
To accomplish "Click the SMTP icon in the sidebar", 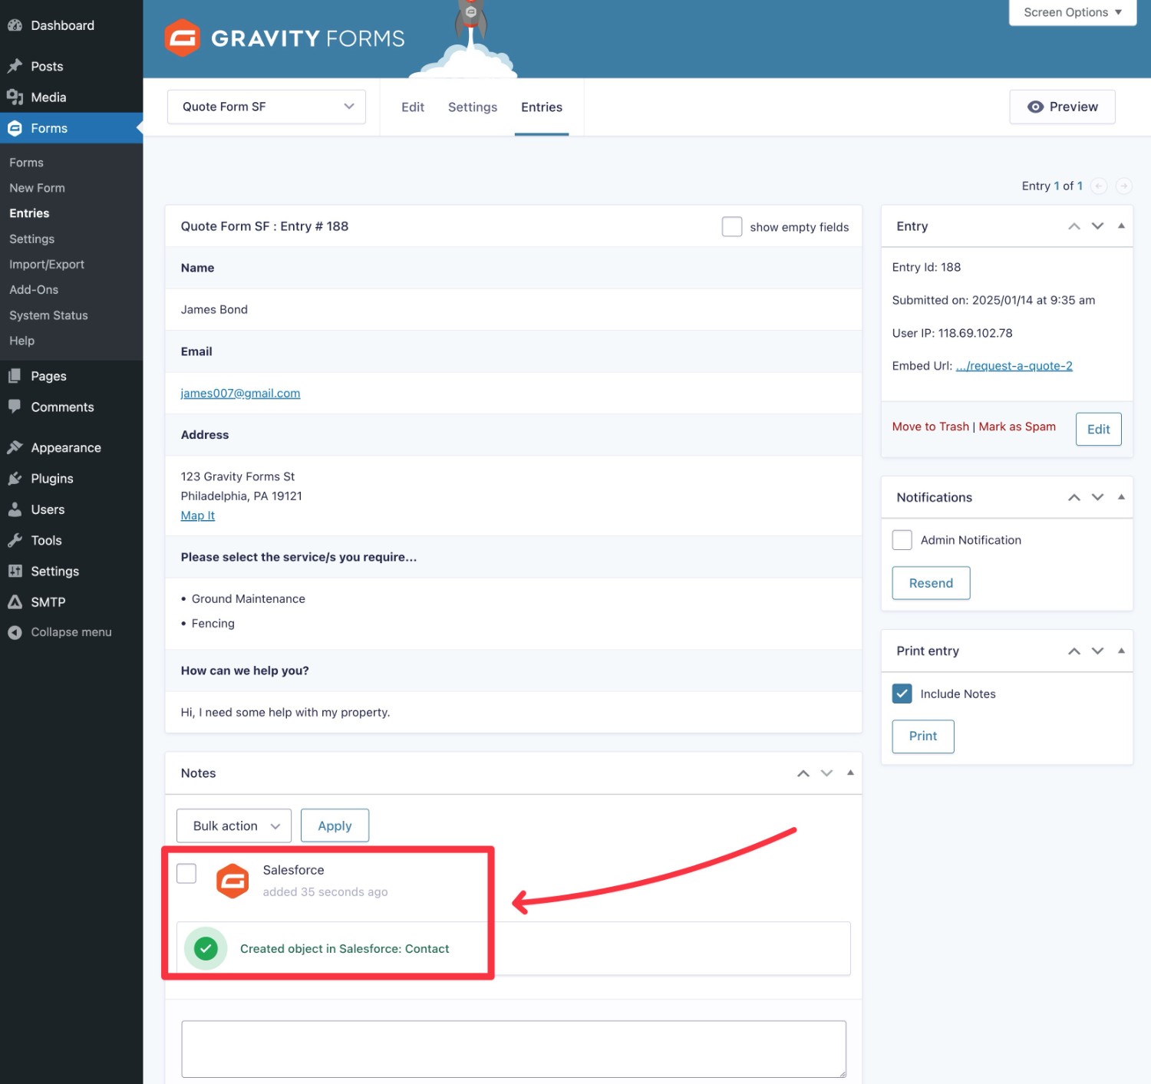I will (15, 602).
